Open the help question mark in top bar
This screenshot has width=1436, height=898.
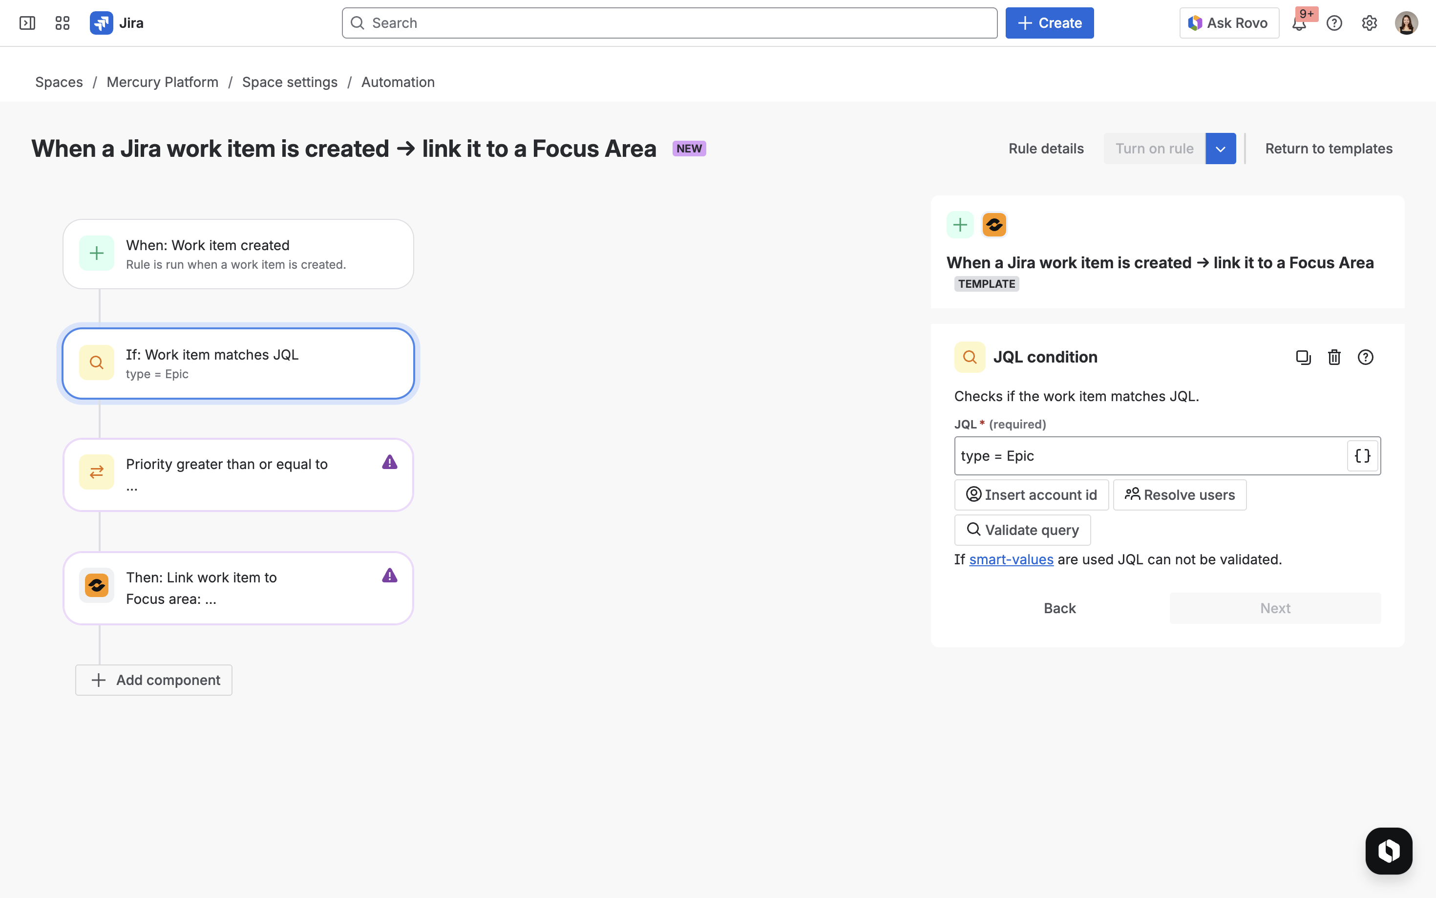tap(1334, 23)
